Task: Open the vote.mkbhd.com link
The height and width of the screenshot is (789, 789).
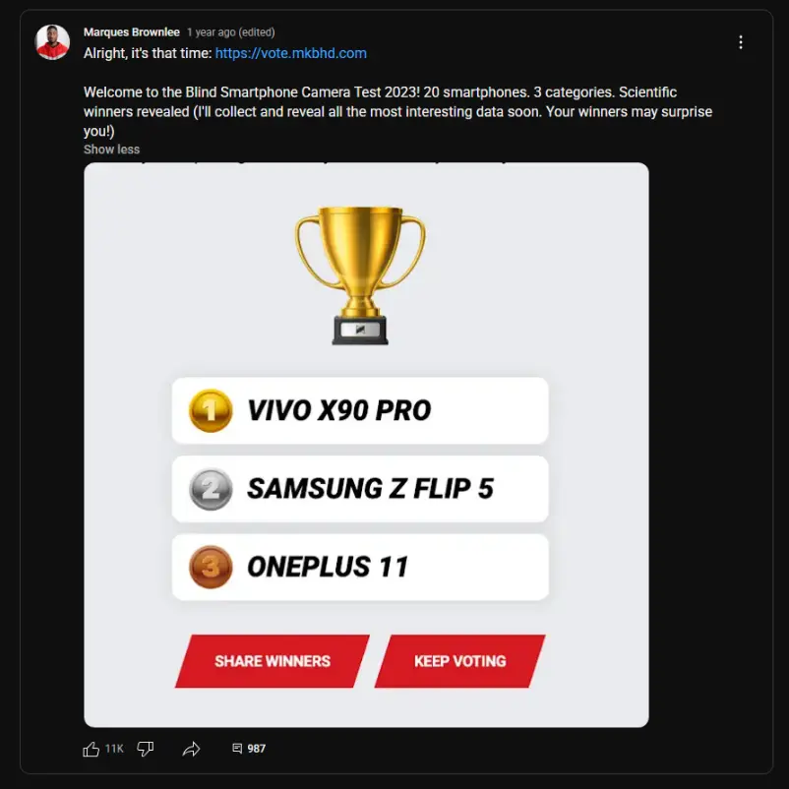Action: (x=291, y=53)
